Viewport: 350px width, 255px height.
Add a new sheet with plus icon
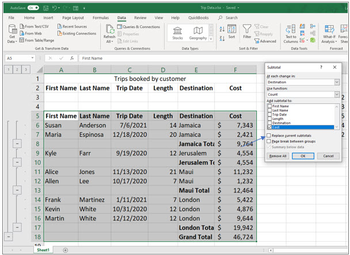tap(65, 250)
